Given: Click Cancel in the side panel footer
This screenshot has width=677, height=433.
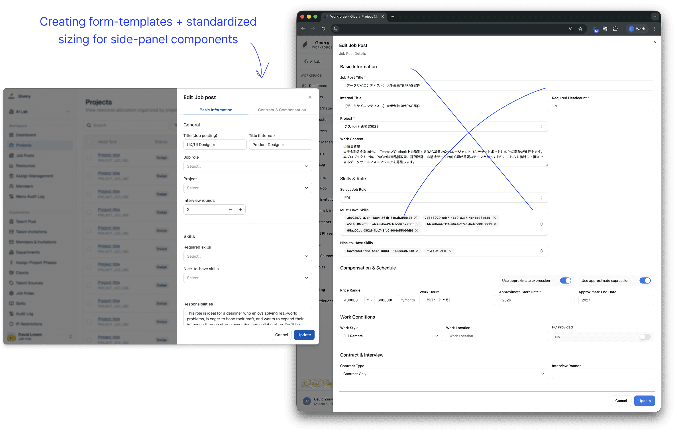Looking at the screenshot, I should 621,401.
